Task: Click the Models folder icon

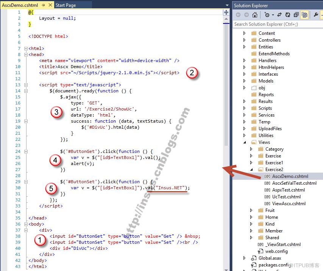Action: point(254,81)
